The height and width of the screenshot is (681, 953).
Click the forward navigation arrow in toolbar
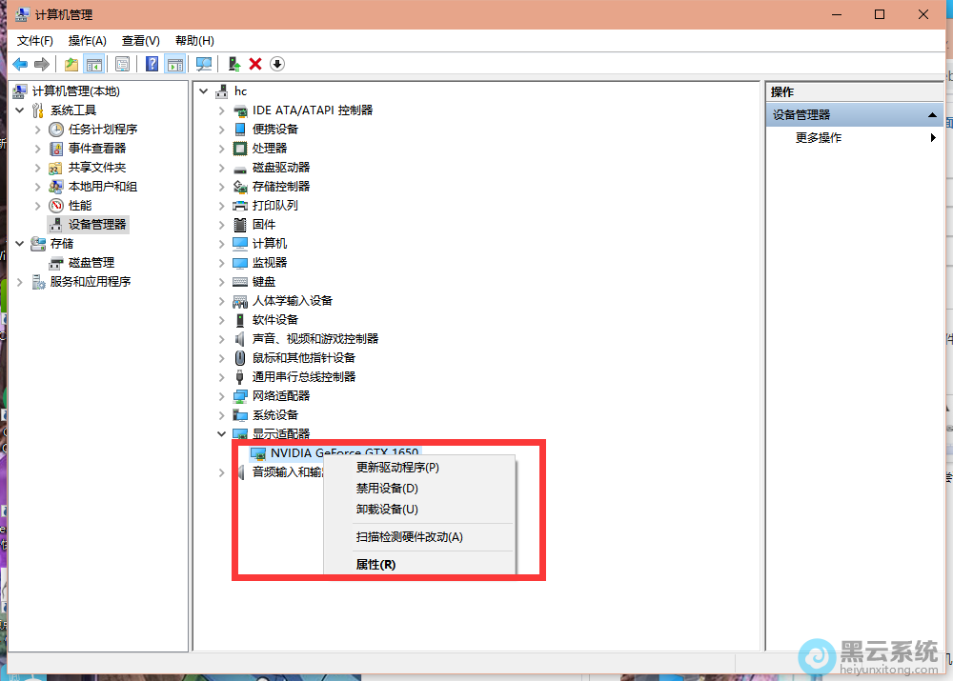pos(43,64)
